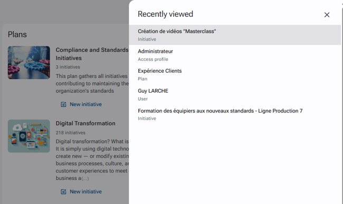Open user Guy LARCHE
This screenshot has width=343, height=204.
pyautogui.click(x=235, y=94)
